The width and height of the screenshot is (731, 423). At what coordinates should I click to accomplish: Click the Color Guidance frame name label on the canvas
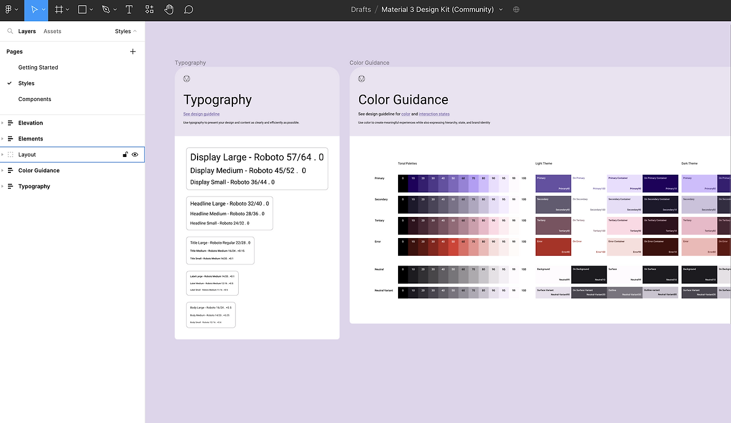[369, 63]
